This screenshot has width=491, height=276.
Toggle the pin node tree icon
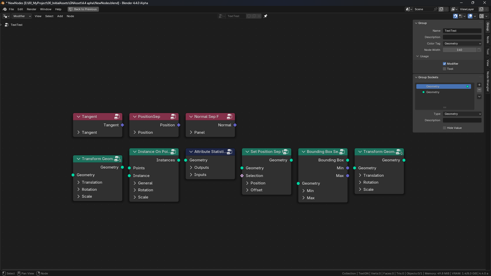265,16
